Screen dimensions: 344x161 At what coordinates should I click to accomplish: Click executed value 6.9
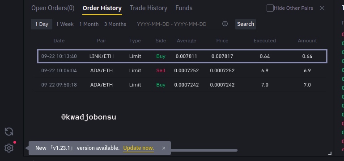265,70
